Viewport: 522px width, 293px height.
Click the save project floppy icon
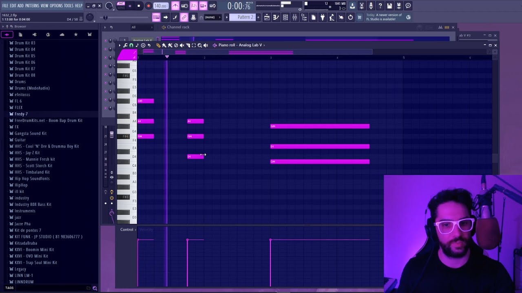(x=389, y=6)
